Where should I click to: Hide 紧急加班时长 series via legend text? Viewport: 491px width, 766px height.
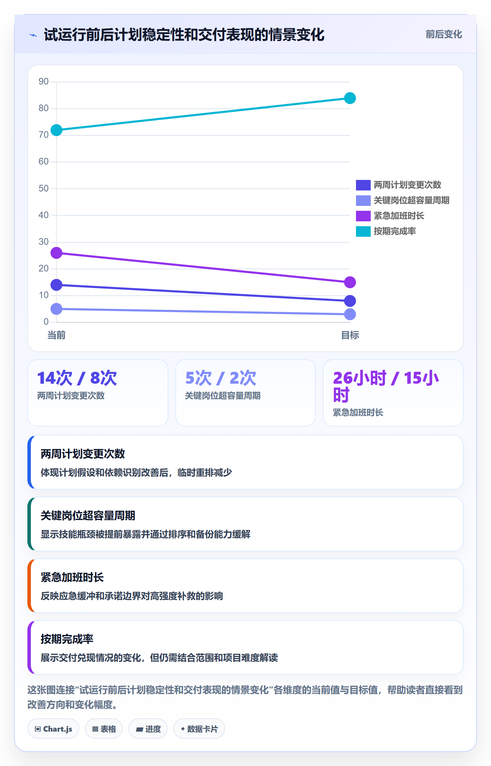click(399, 216)
